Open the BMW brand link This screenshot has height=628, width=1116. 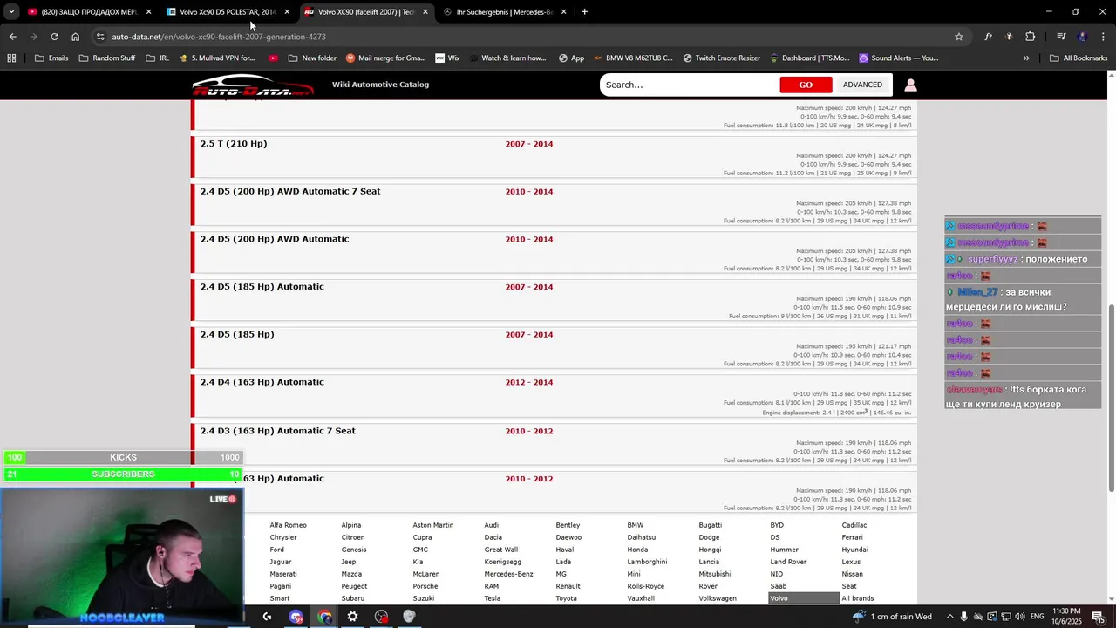click(x=635, y=525)
